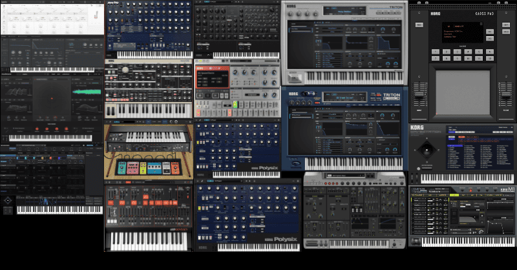Select program button 12 on the Kaoss Pad
This screenshot has width=517, height=270.
click(490, 58)
